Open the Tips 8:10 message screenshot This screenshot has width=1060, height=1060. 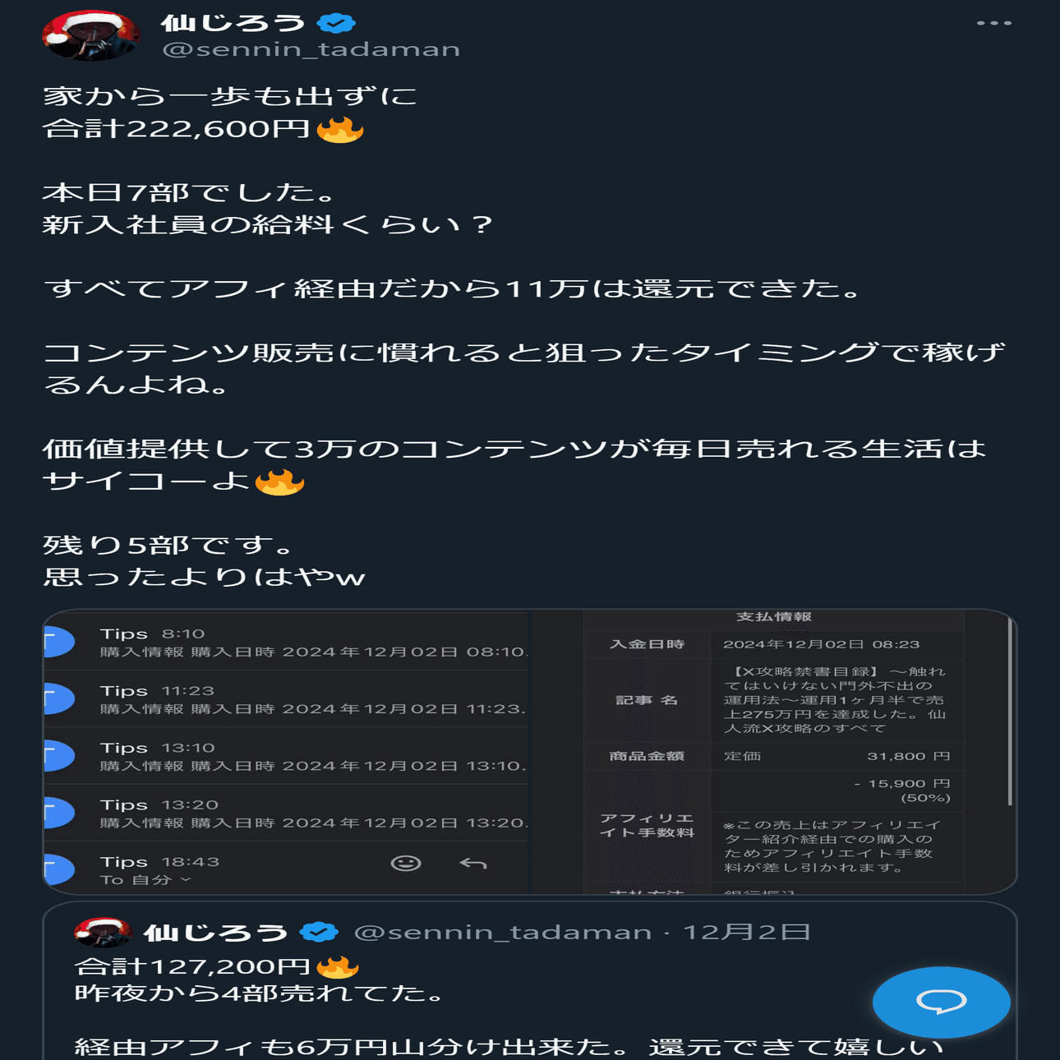click(x=286, y=643)
